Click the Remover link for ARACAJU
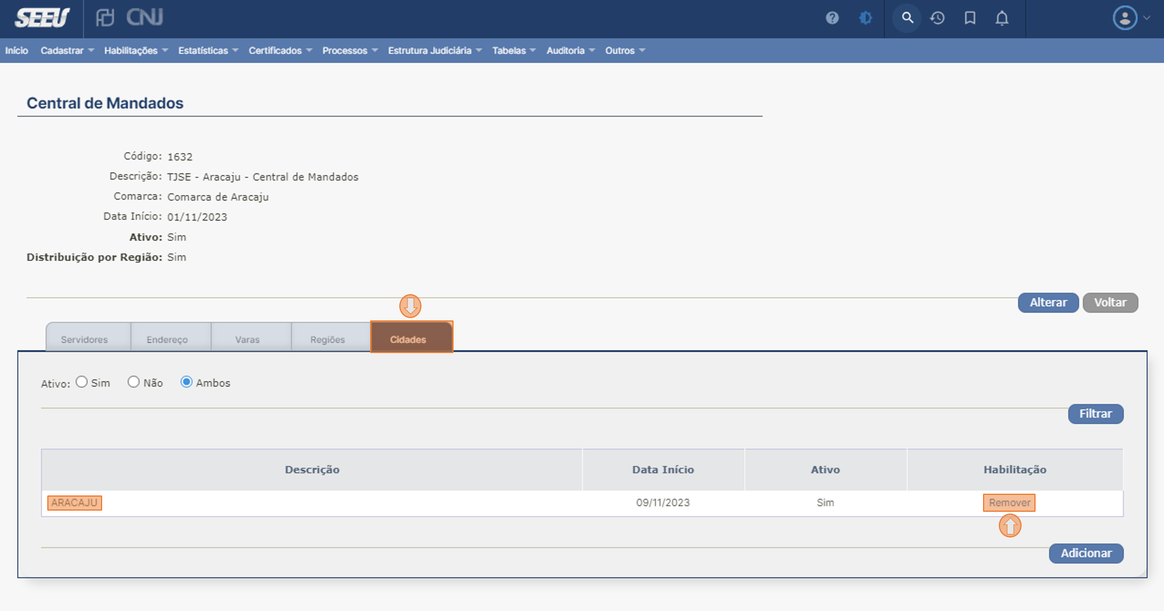 [x=1009, y=502]
